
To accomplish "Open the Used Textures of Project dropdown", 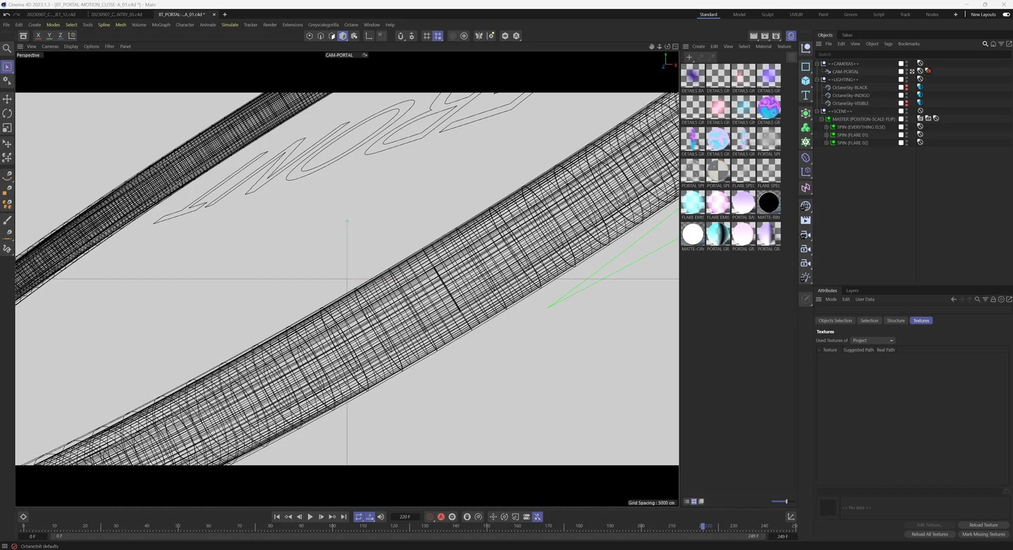I will tap(872, 340).
